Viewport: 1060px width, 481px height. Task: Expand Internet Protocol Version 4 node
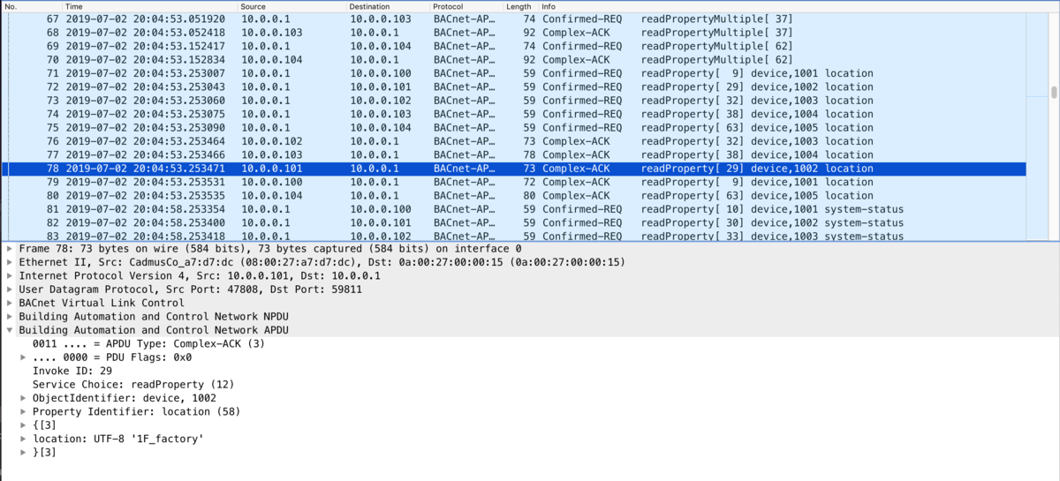[x=10, y=275]
